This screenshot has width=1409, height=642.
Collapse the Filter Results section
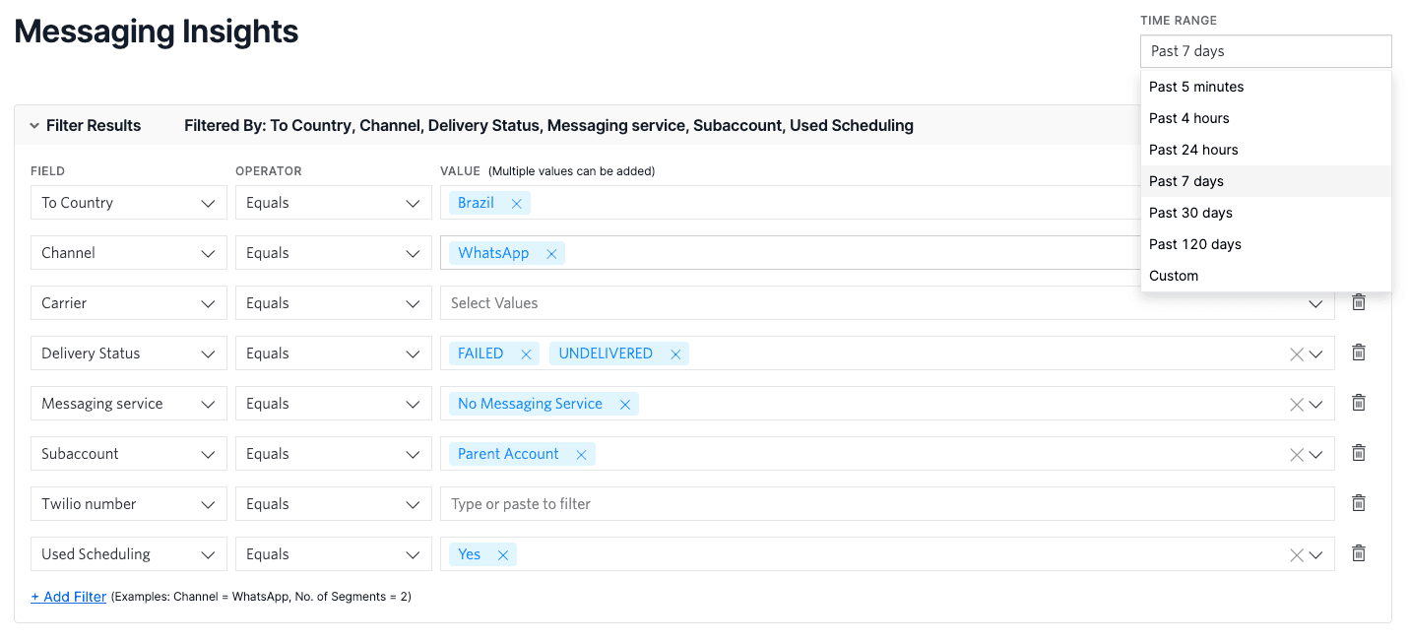pos(34,125)
